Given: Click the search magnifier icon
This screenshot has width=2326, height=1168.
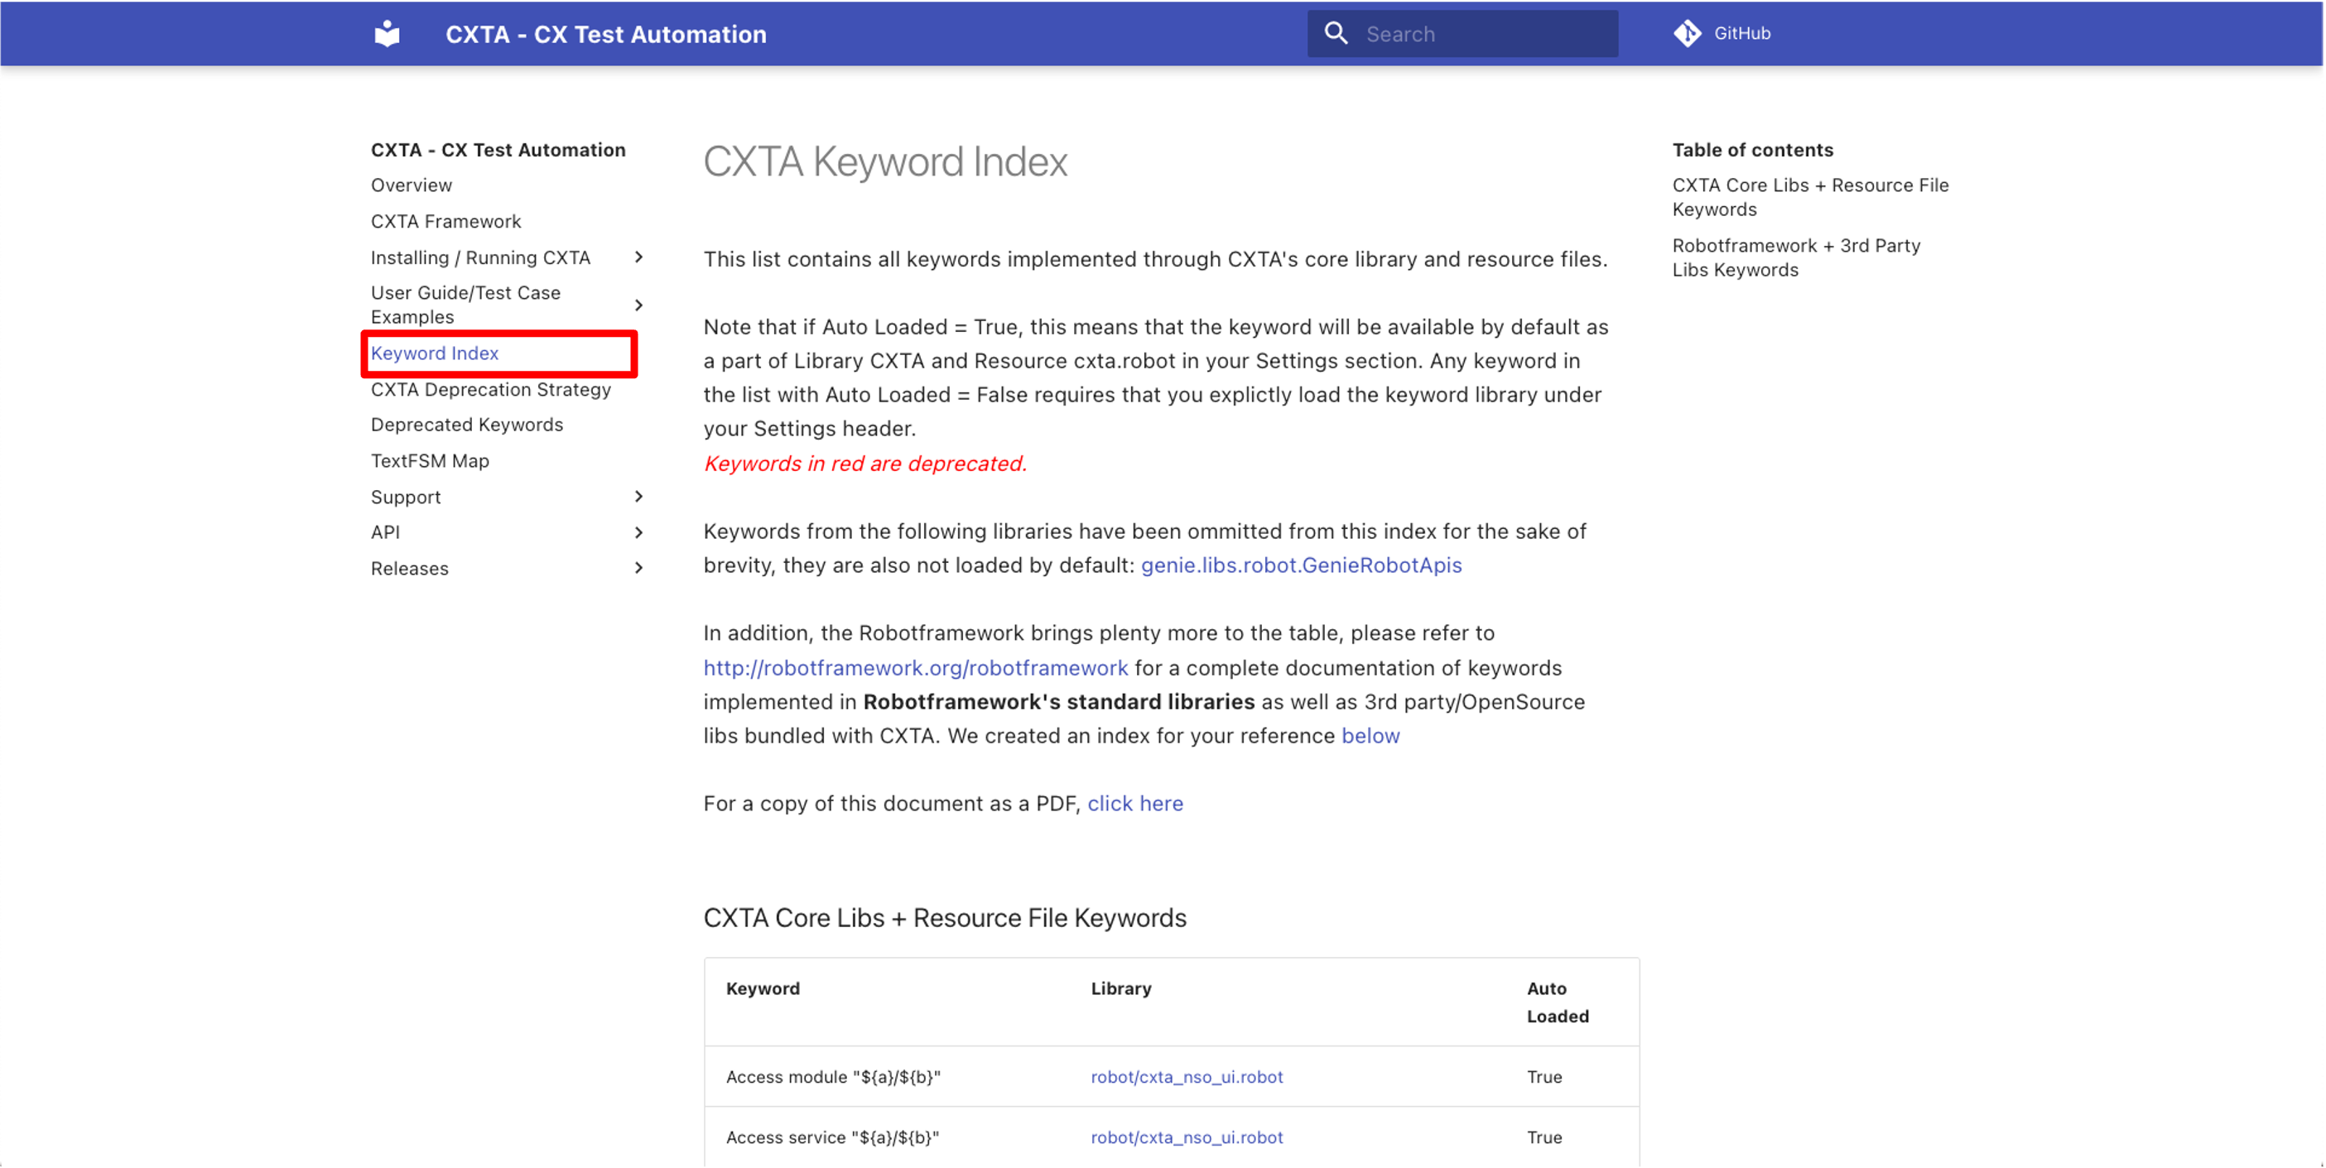Looking at the screenshot, I should point(1336,33).
